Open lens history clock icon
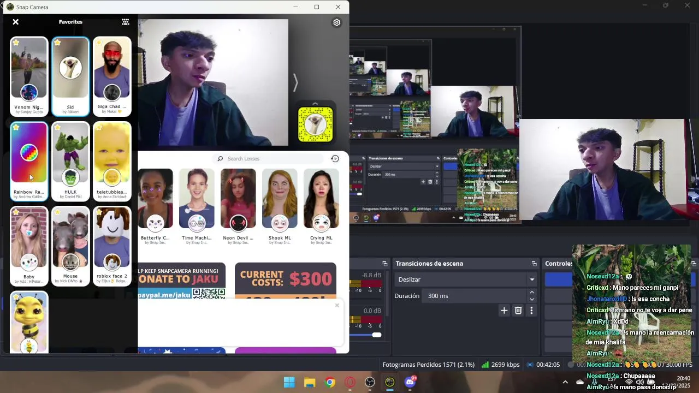 (335, 158)
